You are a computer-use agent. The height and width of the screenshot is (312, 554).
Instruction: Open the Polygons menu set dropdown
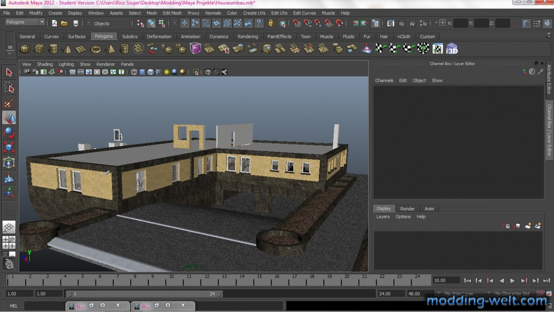(25, 22)
